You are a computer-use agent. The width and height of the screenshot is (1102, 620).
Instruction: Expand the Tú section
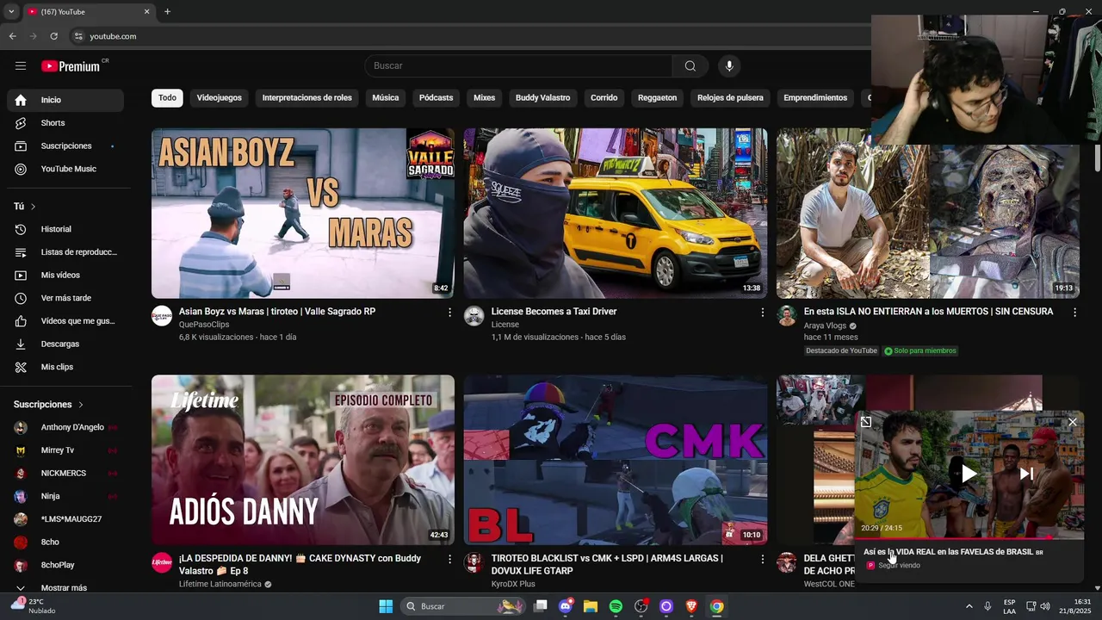[x=25, y=207]
